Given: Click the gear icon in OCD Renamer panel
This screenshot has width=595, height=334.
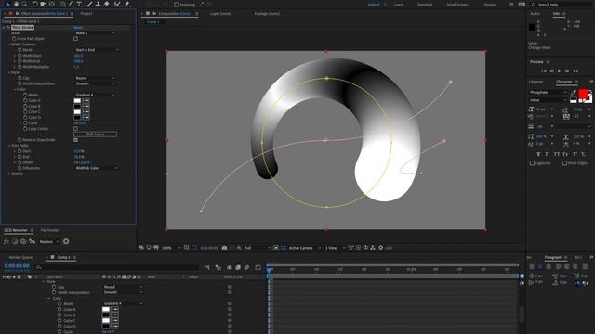Looking at the screenshot, I should click(x=66, y=241).
